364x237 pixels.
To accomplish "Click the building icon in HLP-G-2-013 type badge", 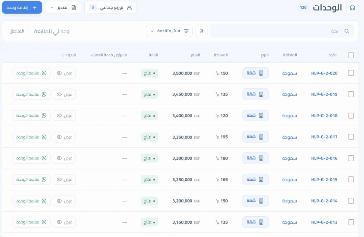I will point(261,222).
